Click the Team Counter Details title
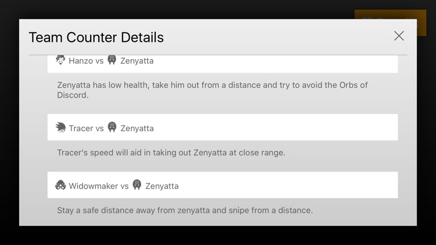The width and height of the screenshot is (436, 245). pyautogui.click(x=96, y=38)
